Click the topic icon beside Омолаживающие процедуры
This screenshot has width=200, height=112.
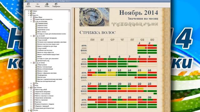[x=36, y=38]
